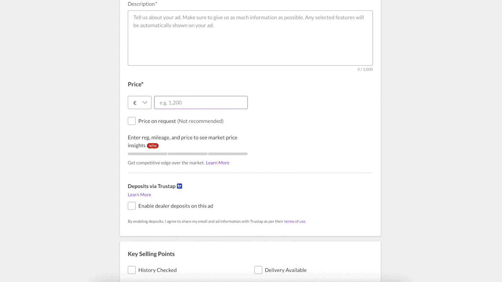Click the Price* field label

tap(136, 84)
